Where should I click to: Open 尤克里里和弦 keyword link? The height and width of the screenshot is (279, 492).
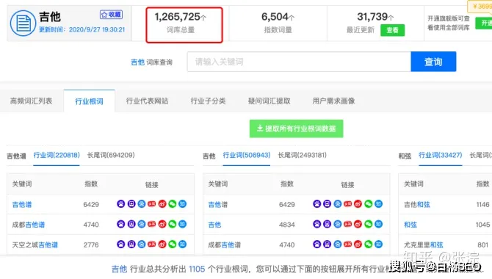tap(423, 244)
